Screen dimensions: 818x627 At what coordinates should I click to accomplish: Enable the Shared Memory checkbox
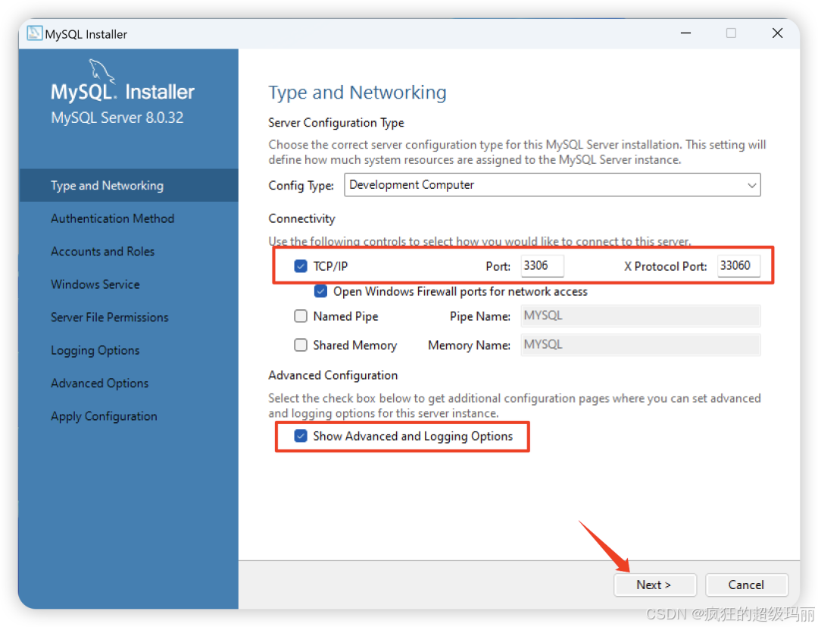pyautogui.click(x=301, y=345)
